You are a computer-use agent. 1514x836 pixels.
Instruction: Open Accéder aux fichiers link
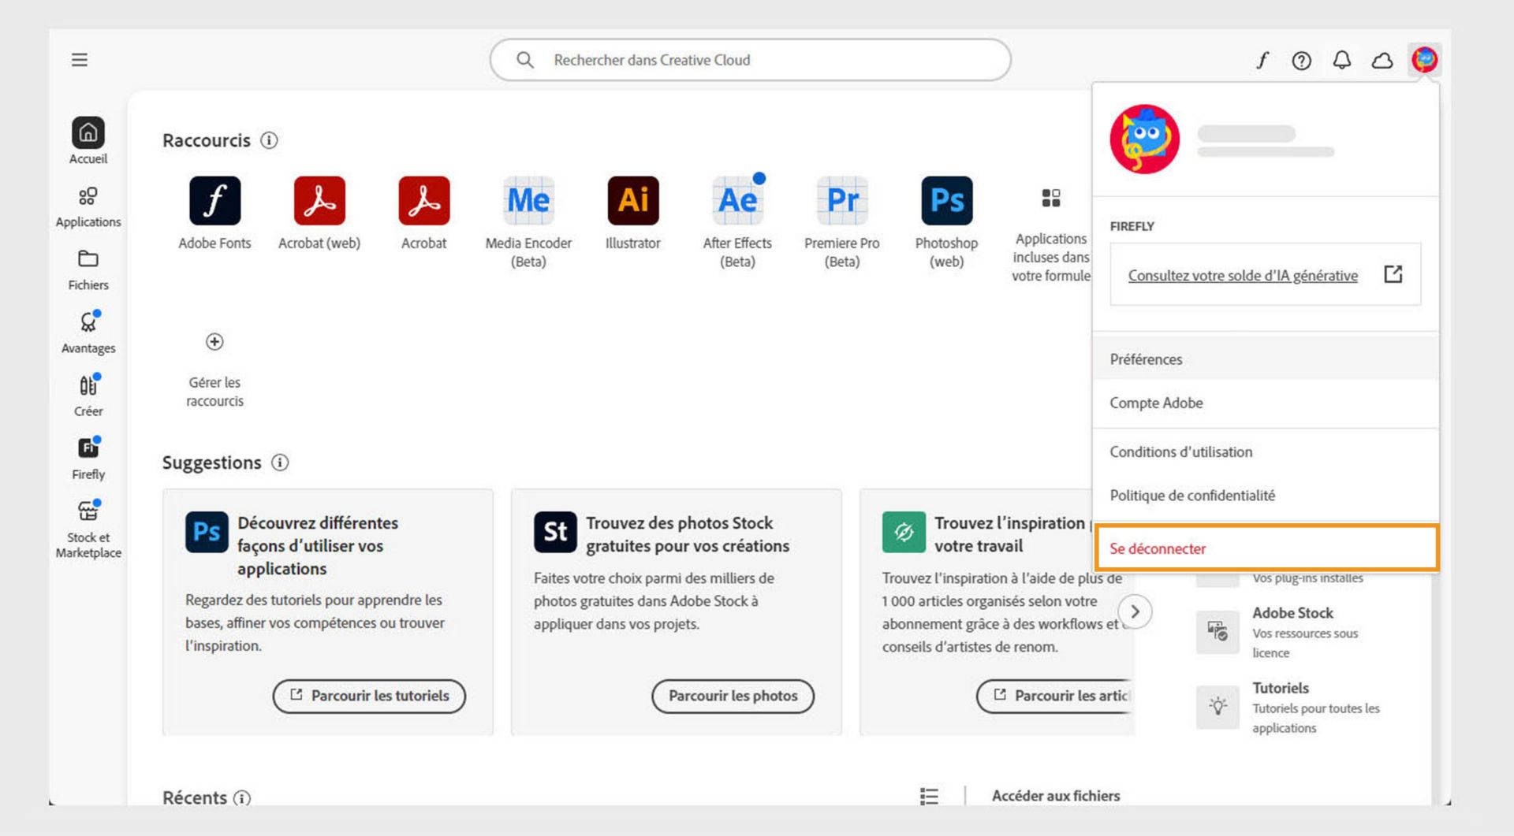tap(1056, 796)
